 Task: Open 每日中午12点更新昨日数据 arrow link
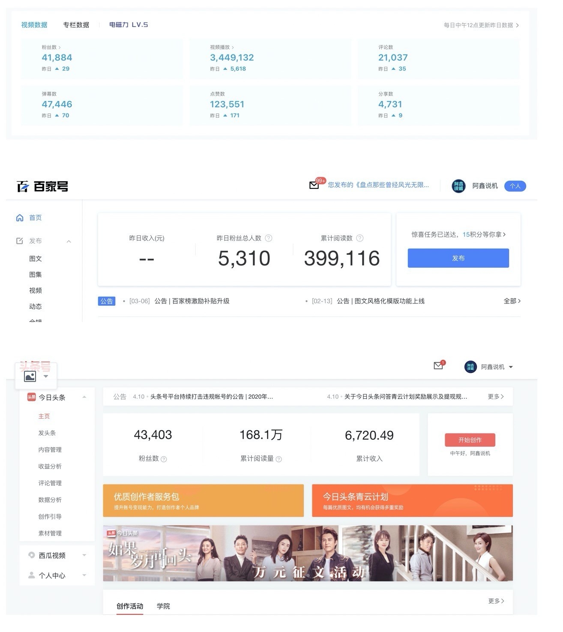(518, 25)
